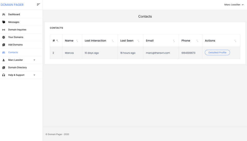The image size is (247, 141).
Task: Sort by Actions column arrows
Action: [x=235, y=41]
